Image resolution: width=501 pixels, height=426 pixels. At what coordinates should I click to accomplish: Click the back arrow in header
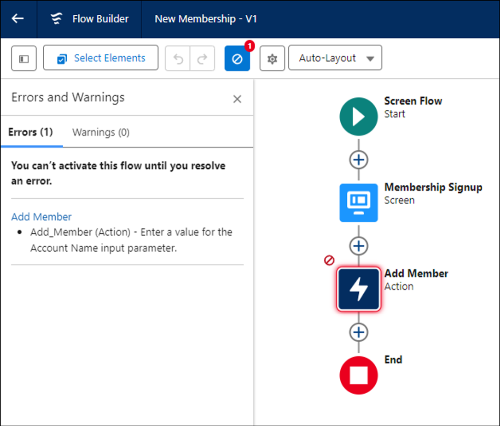point(18,18)
